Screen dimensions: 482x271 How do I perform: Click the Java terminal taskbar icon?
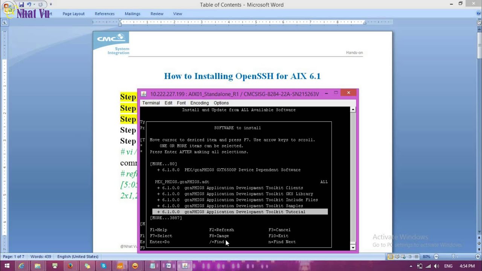(185, 266)
